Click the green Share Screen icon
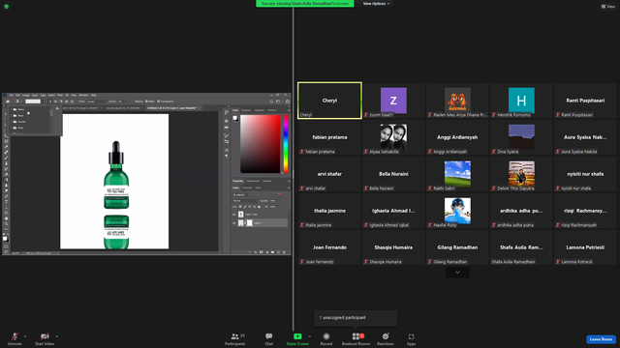This screenshot has height=348, width=620. point(297,336)
